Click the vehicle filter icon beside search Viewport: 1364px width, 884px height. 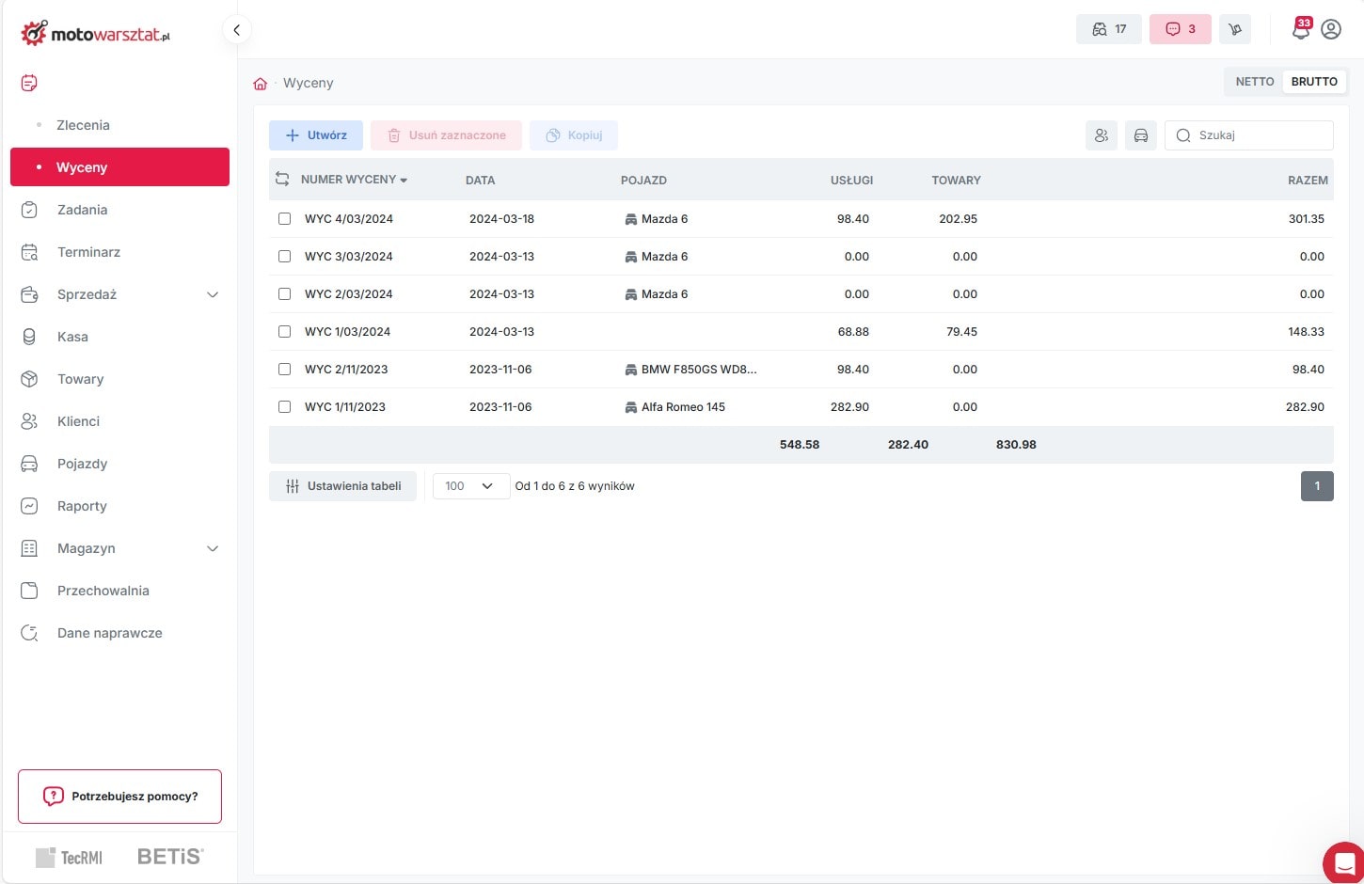coord(1141,135)
